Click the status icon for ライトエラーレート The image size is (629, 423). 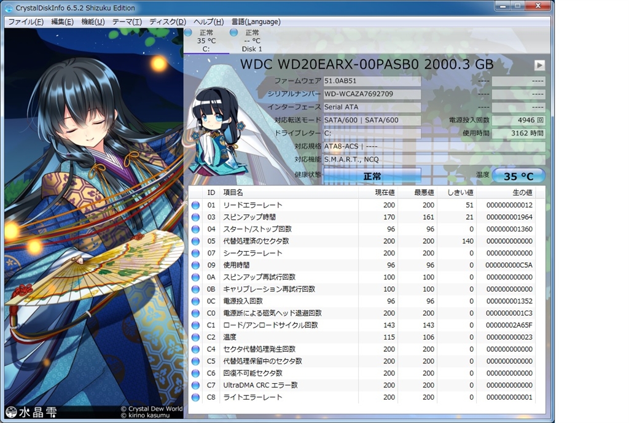coord(195,397)
